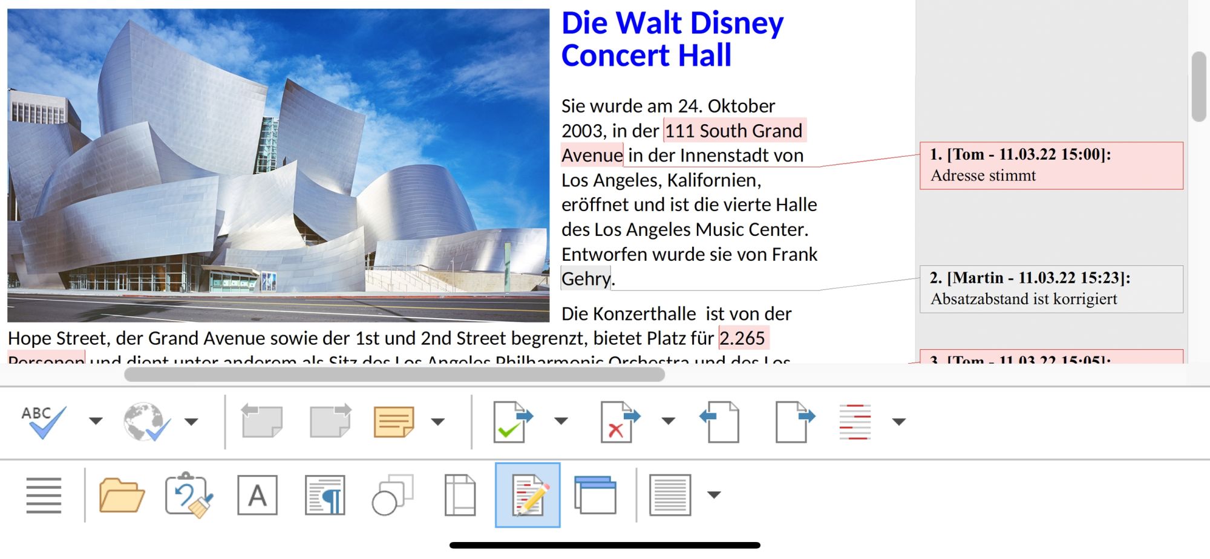Click text 'des Los Angeles Music Center.'
Image resolution: width=1210 pixels, height=559 pixels.
click(x=685, y=230)
